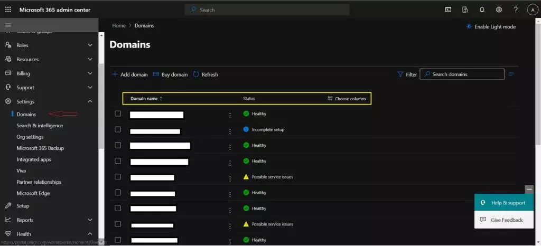Screen dimensions: 541x246
Task: Click the help question mark icon
Action: point(516,10)
